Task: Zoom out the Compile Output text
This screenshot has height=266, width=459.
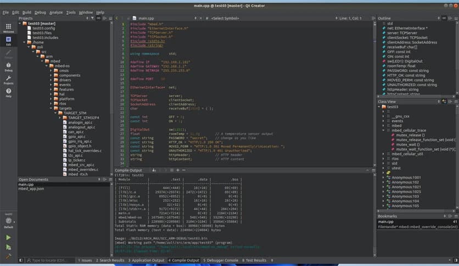Action: (x=183, y=170)
